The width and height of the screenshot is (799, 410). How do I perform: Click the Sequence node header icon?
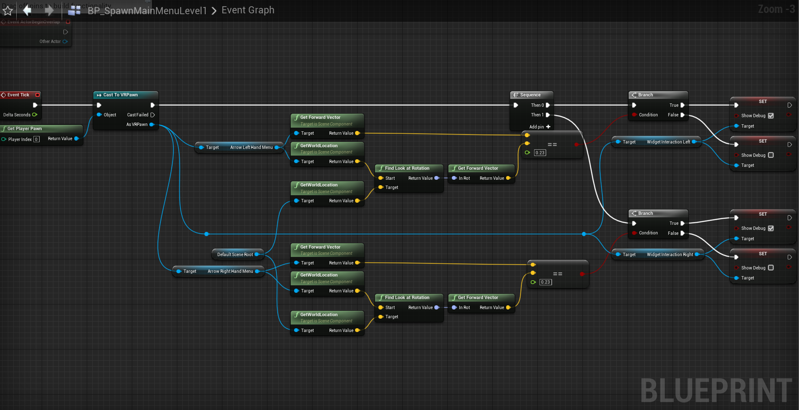516,95
